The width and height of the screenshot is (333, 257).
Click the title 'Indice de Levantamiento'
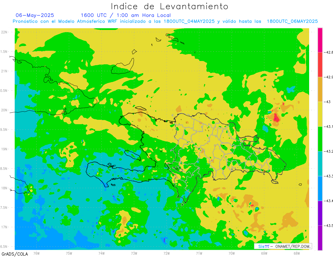click(170, 6)
